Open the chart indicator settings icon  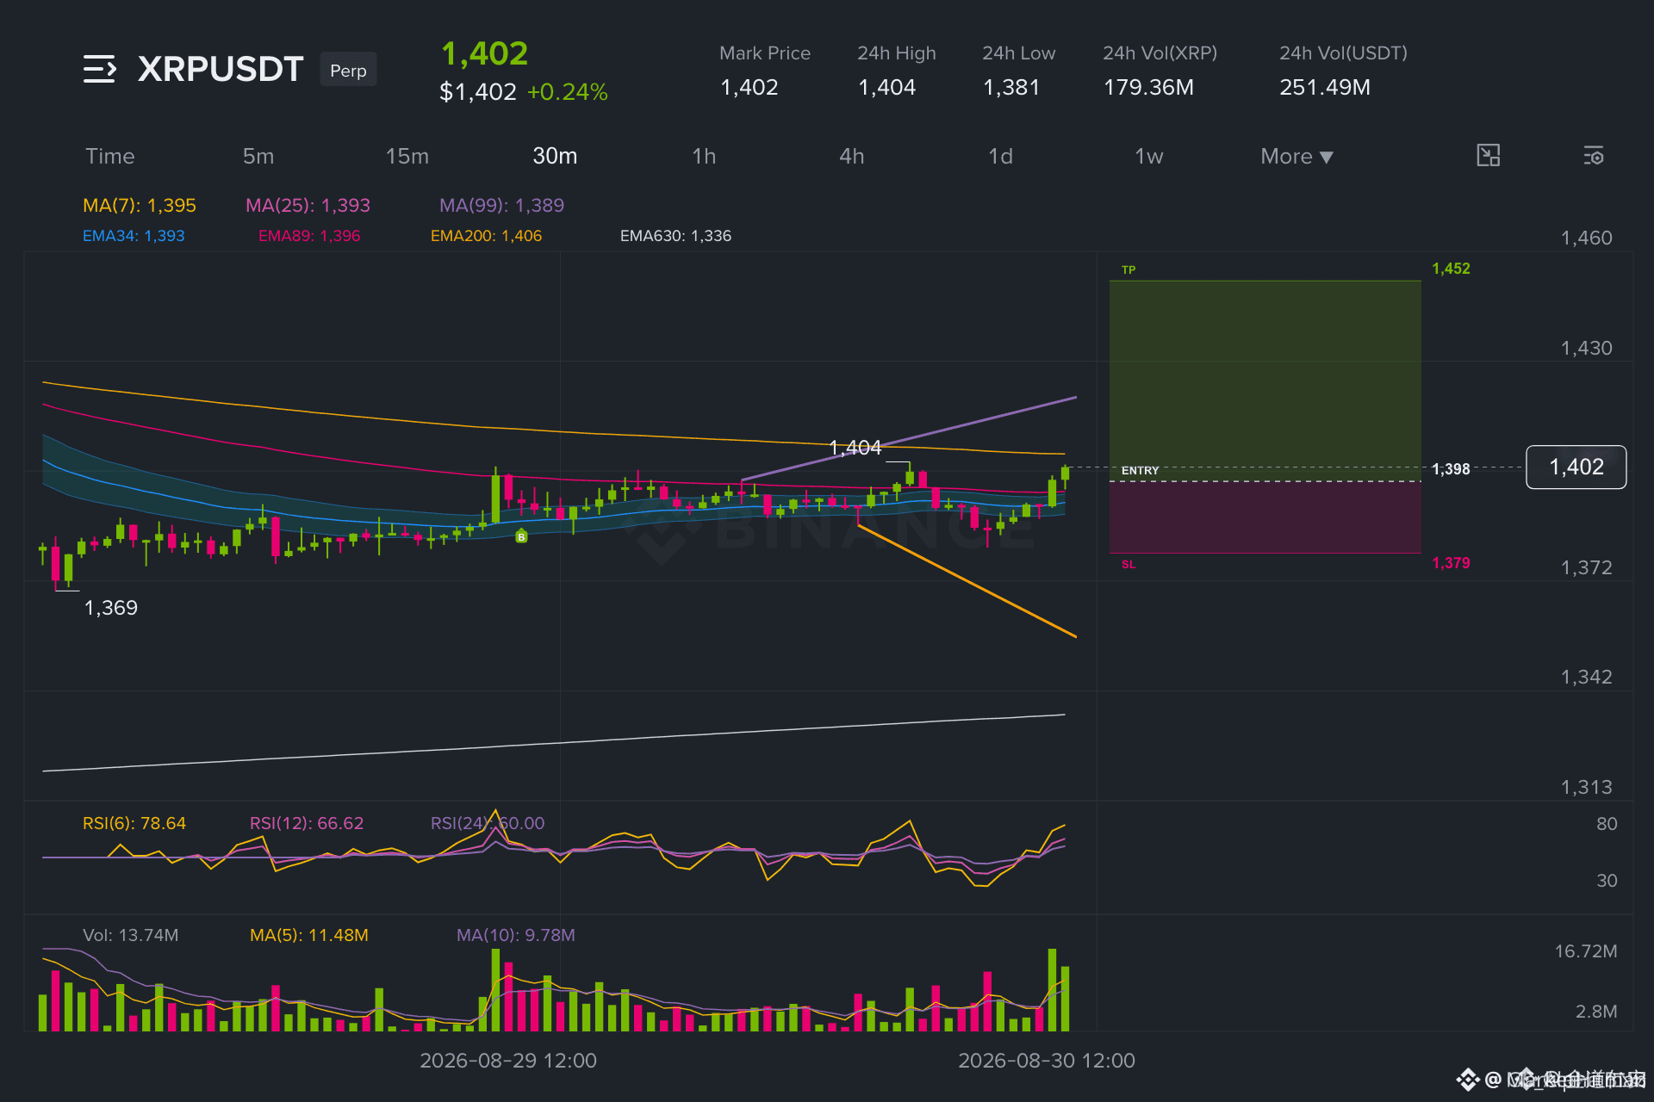1594,156
